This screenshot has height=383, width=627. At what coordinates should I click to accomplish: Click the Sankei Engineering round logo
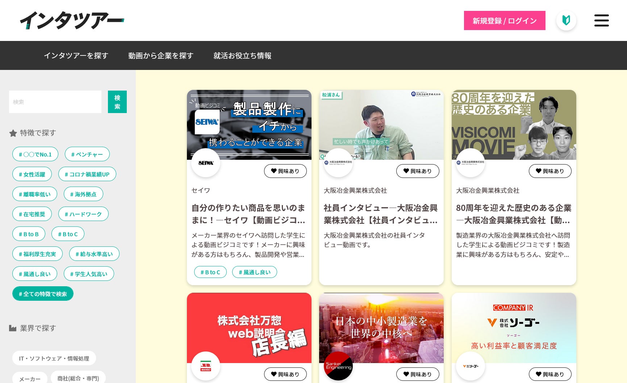[338, 366]
